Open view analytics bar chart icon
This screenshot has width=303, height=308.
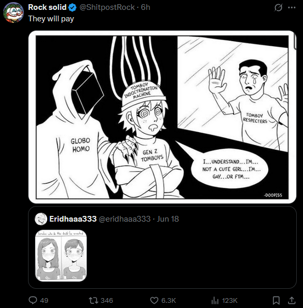[x=215, y=300]
